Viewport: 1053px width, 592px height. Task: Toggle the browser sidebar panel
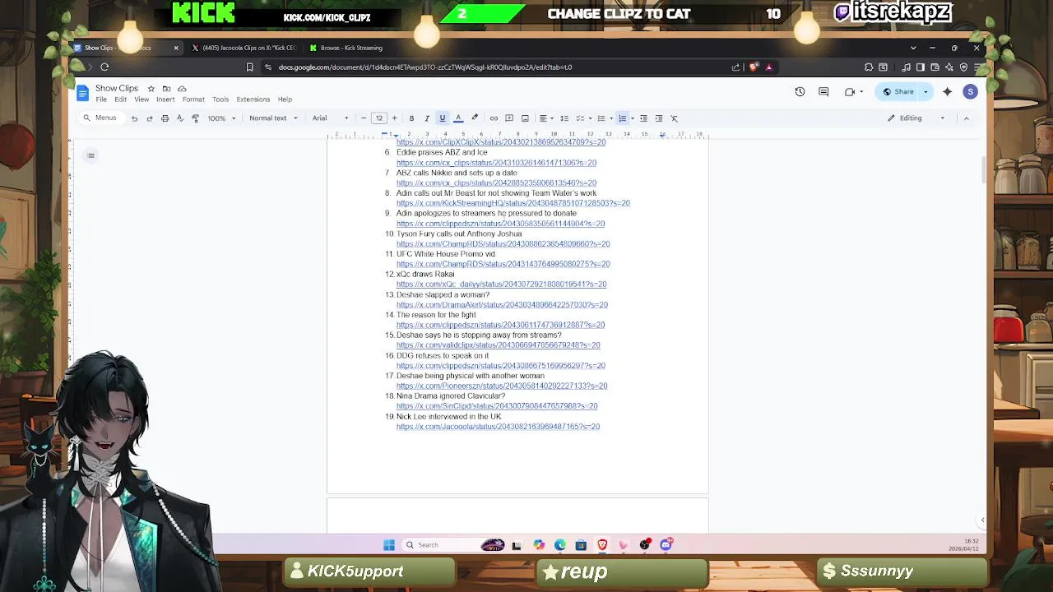(920, 67)
